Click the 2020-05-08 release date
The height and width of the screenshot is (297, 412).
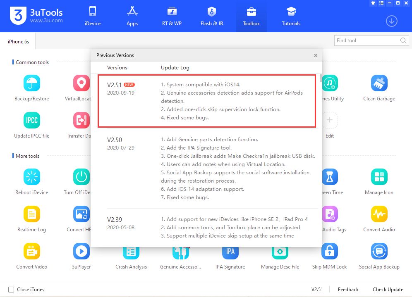[121, 228]
